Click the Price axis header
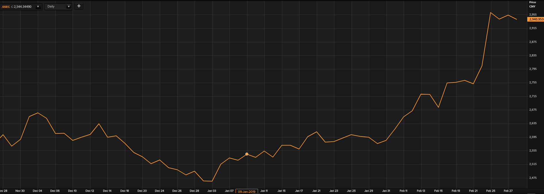This screenshot has height=194, width=544. 532,2
